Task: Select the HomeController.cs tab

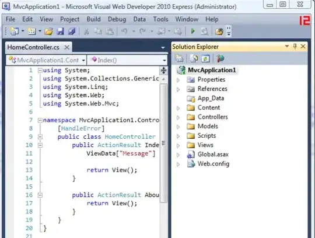Action: [x=33, y=47]
